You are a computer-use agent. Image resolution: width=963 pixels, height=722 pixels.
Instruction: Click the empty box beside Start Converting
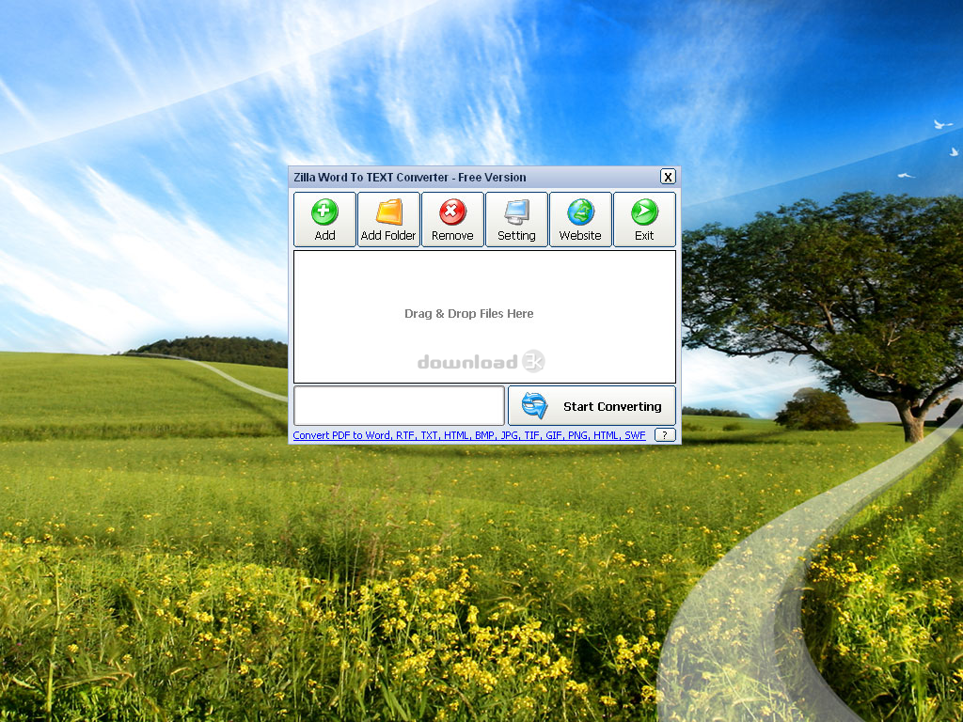[399, 406]
